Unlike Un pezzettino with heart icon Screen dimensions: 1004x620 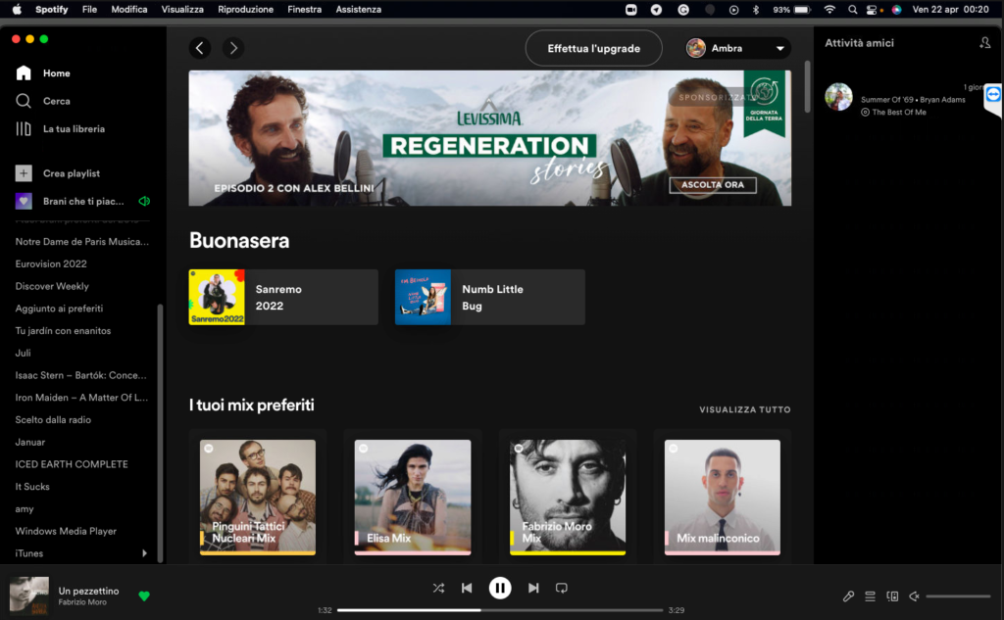[x=144, y=596]
